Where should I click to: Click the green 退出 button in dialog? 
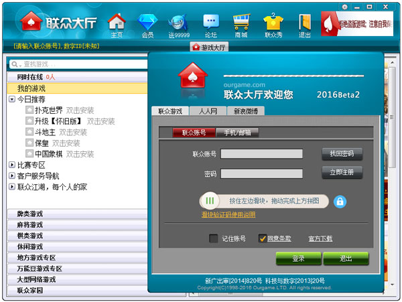point(346,258)
